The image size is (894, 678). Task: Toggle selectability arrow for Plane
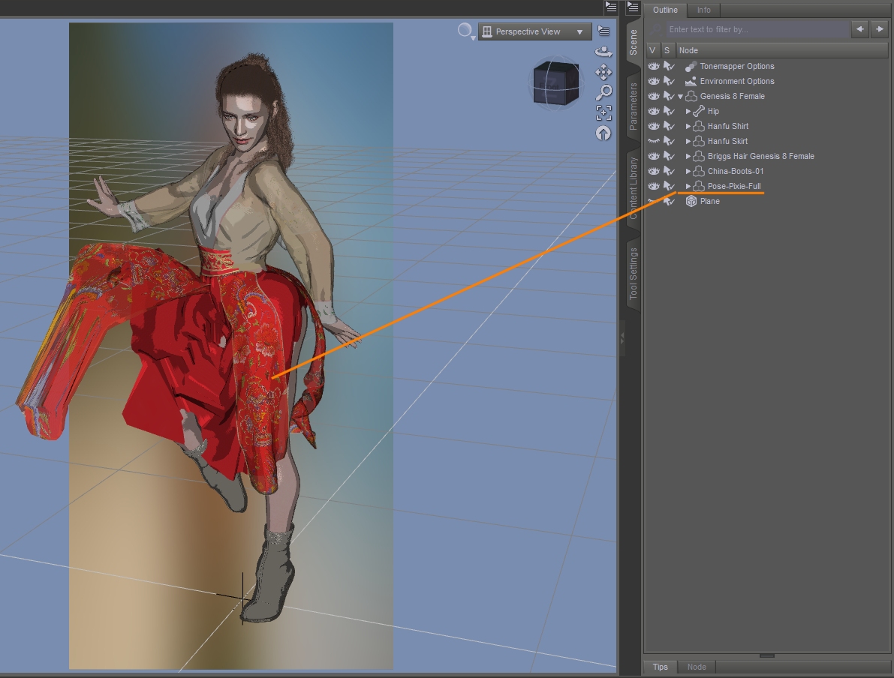pyautogui.click(x=669, y=201)
